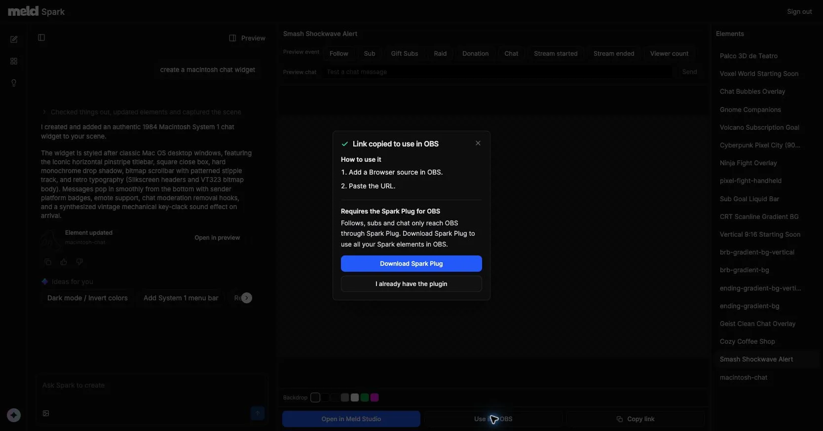Screen dimensions: 823x431
Task: Close the Link copied dialog
Action: [x=478, y=143]
